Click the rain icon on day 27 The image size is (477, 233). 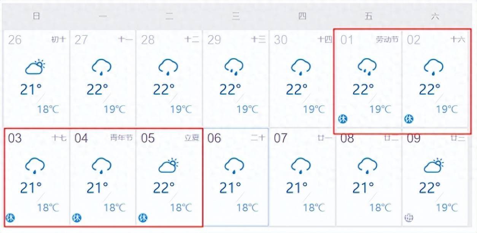click(x=102, y=67)
